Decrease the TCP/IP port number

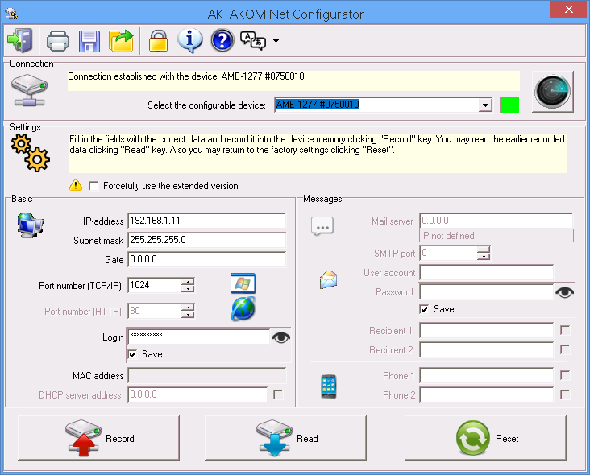188,288
